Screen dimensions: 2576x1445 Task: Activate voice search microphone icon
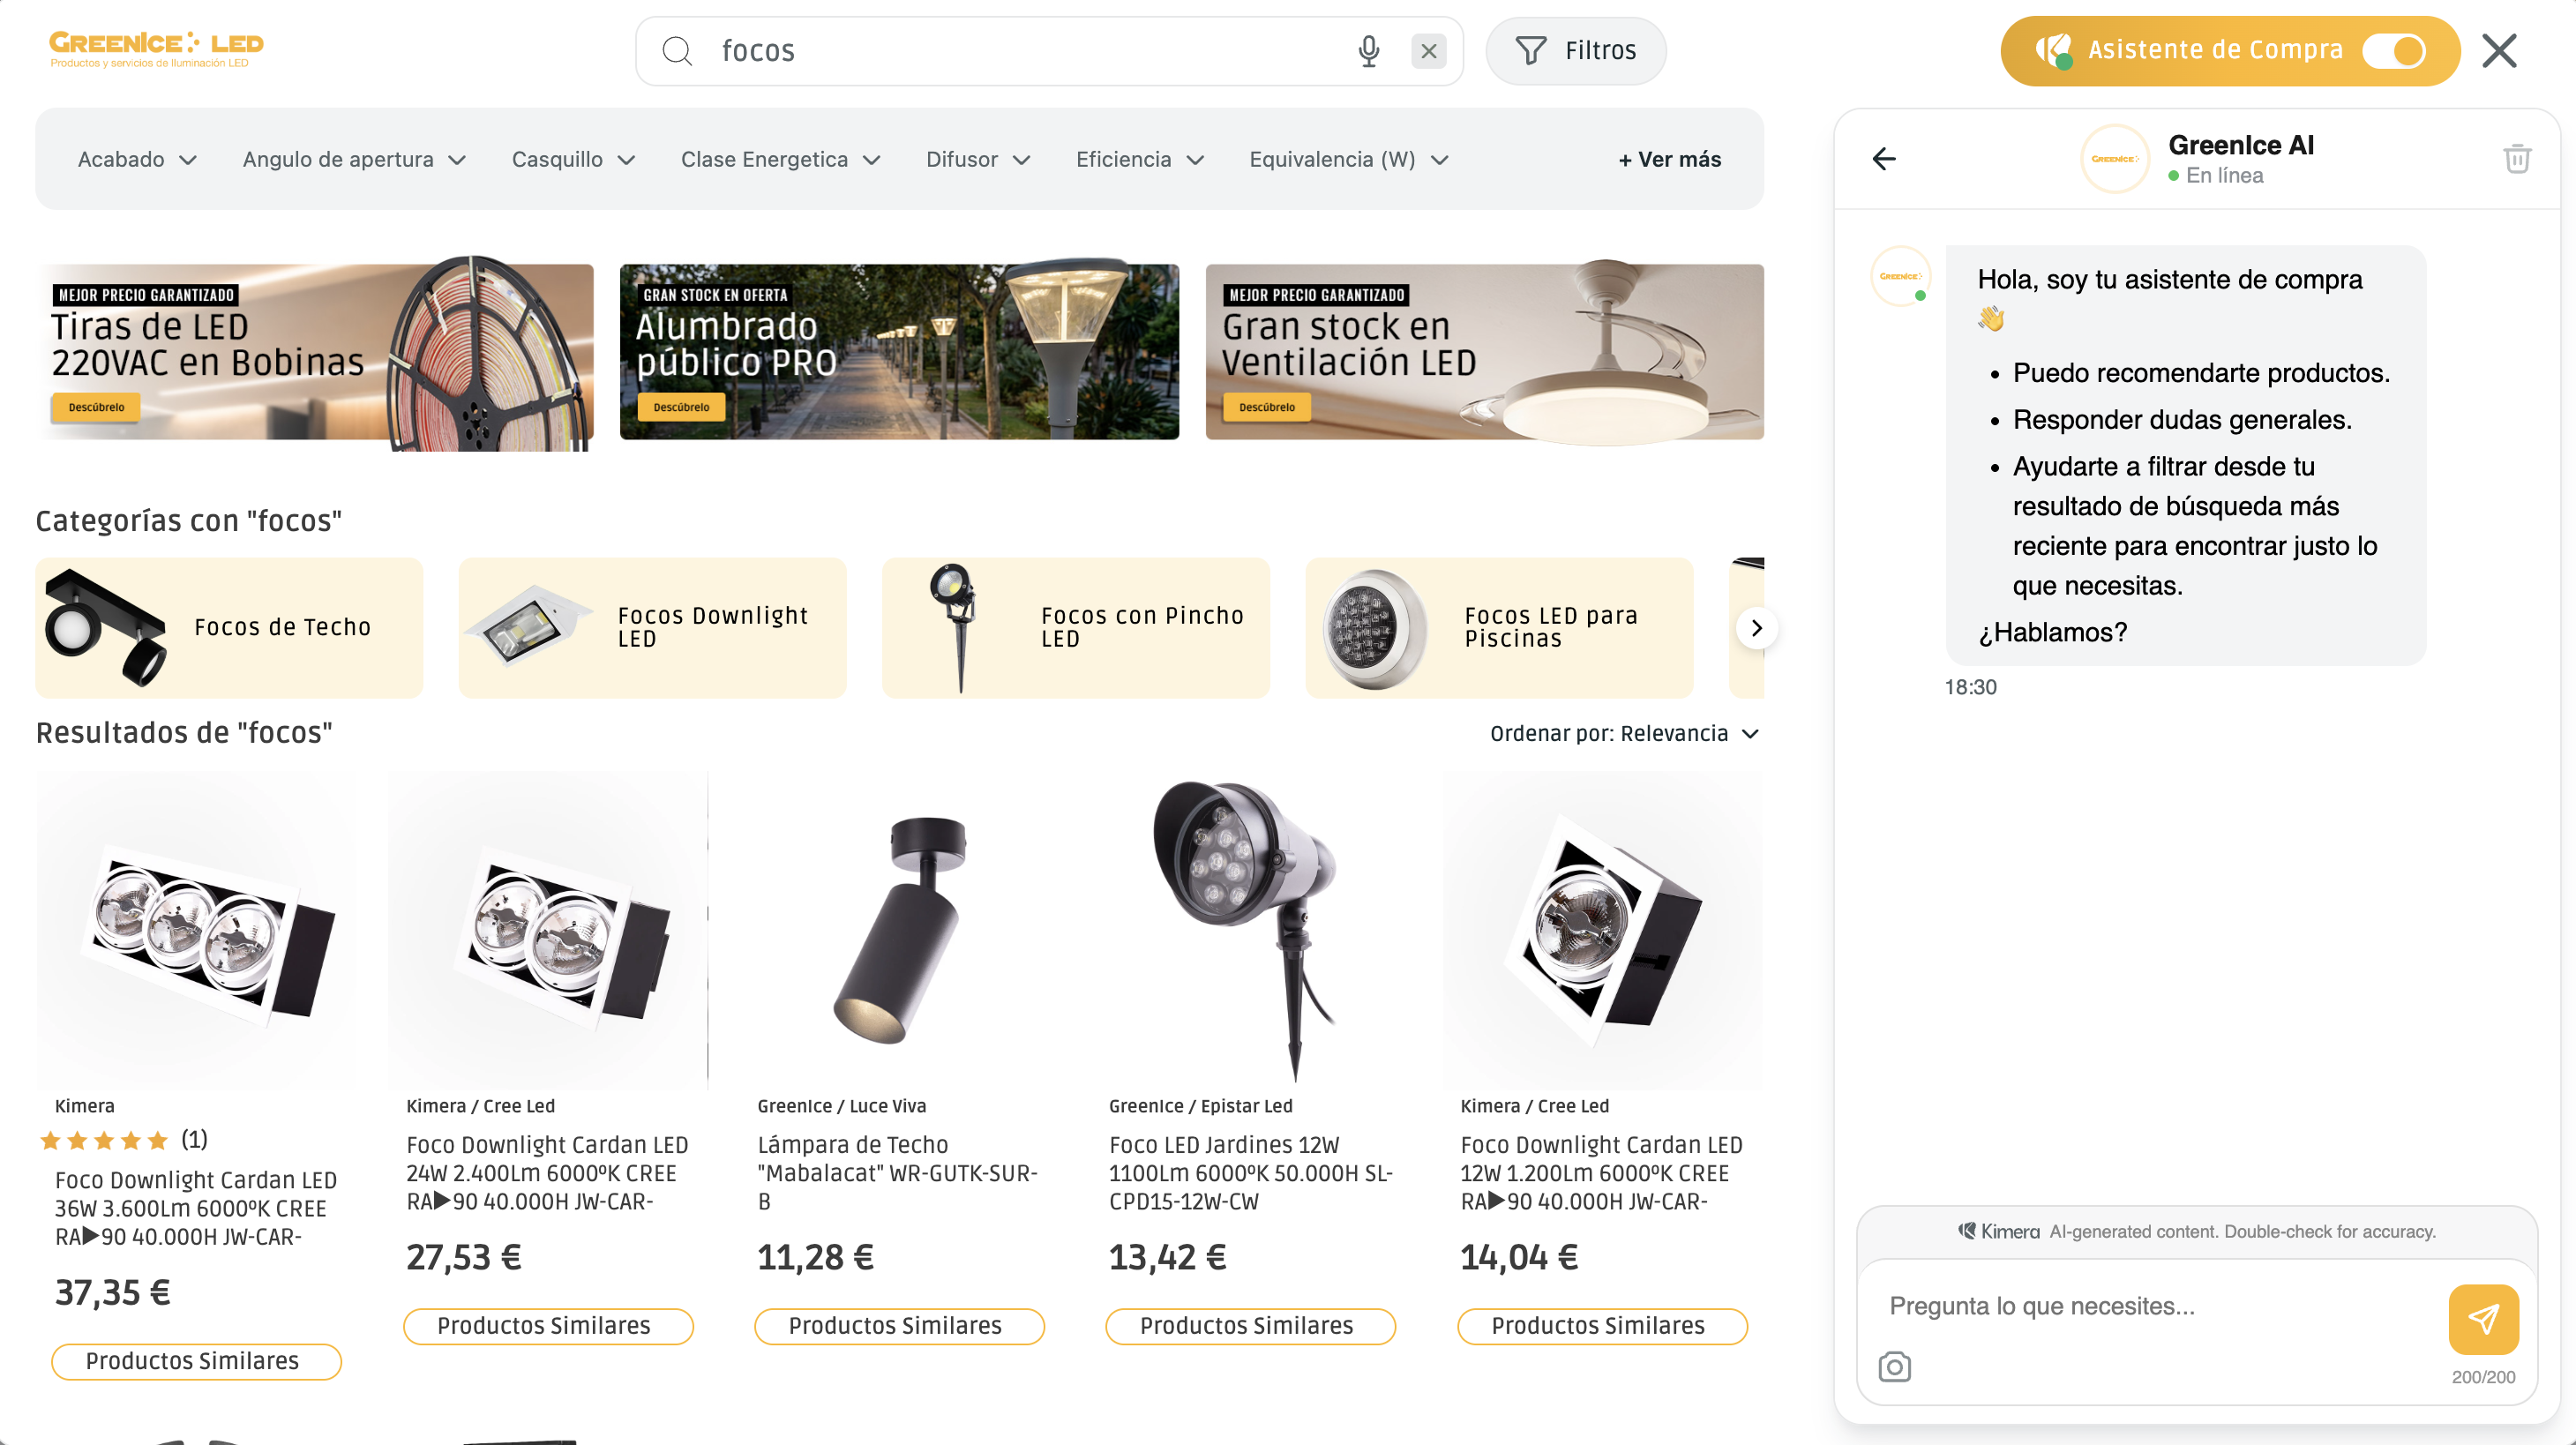tap(1368, 51)
